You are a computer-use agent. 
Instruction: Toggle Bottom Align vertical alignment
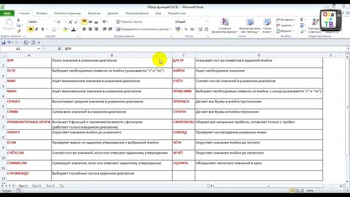pos(96,22)
